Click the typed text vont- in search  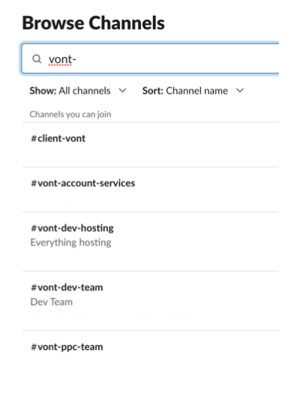[x=62, y=59]
